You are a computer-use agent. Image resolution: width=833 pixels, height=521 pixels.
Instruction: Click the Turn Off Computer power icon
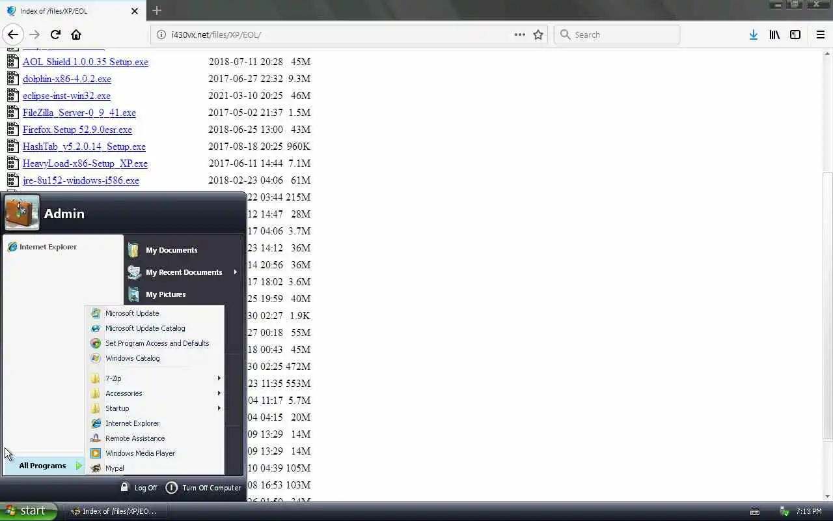pos(171,487)
